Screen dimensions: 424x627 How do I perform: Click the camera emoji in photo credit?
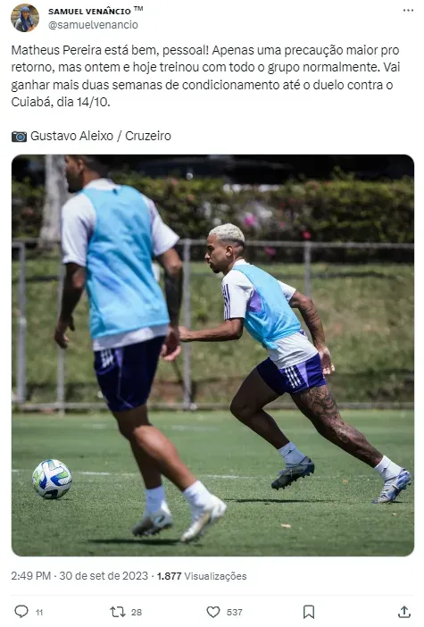click(x=19, y=137)
